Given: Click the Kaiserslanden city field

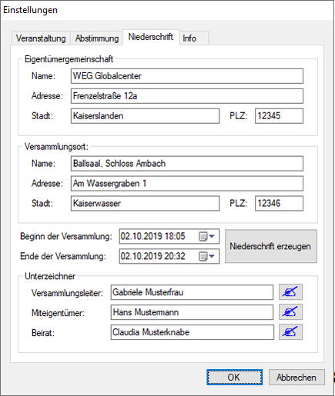Looking at the screenshot, I should click(x=145, y=116).
